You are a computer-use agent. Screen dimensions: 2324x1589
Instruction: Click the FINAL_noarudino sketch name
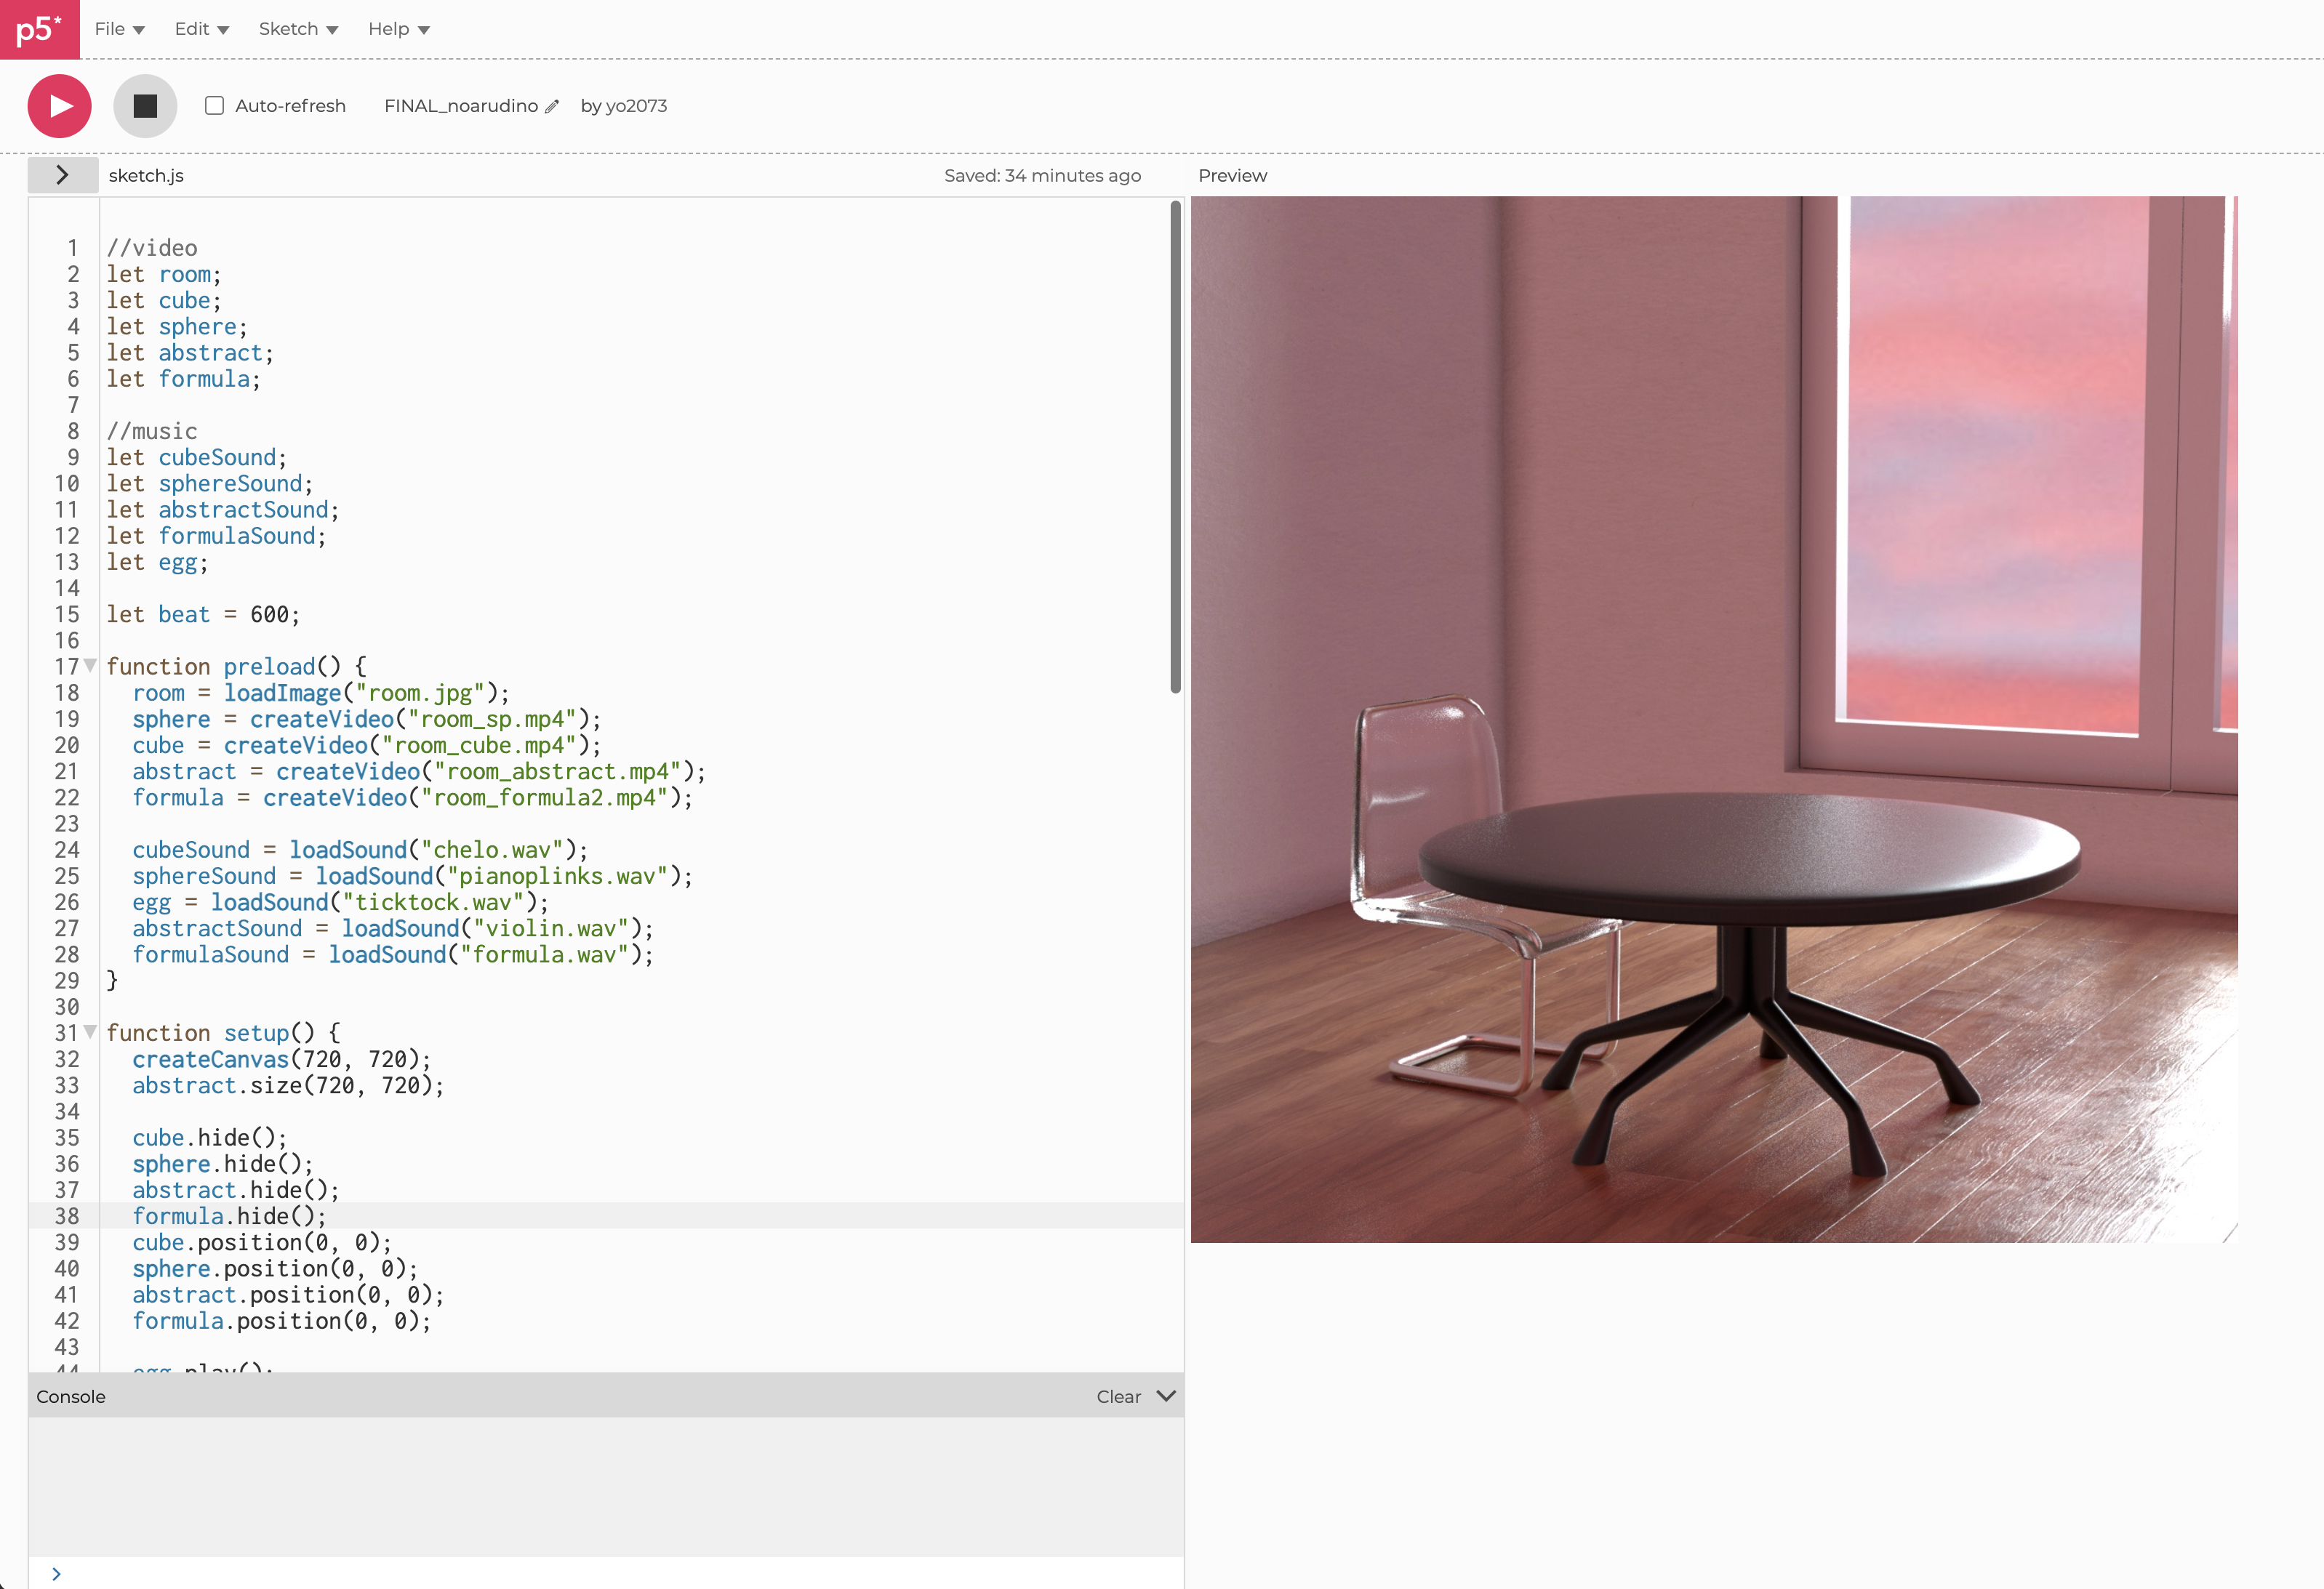460,106
